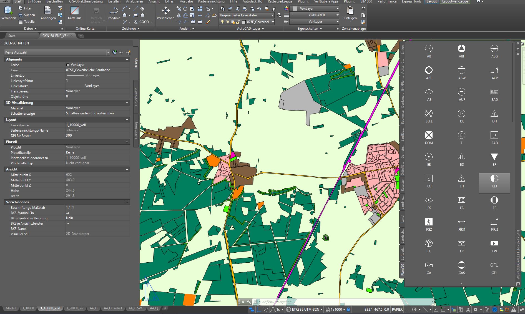Collapse the Plotstil section
This screenshot has height=314, width=525.
coord(127,142)
